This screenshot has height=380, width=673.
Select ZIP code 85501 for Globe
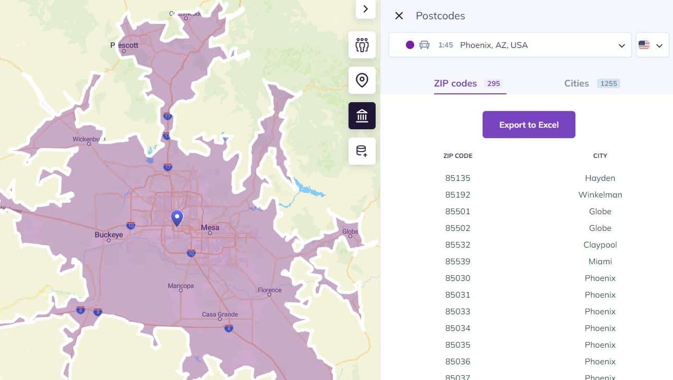(x=458, y=211)
